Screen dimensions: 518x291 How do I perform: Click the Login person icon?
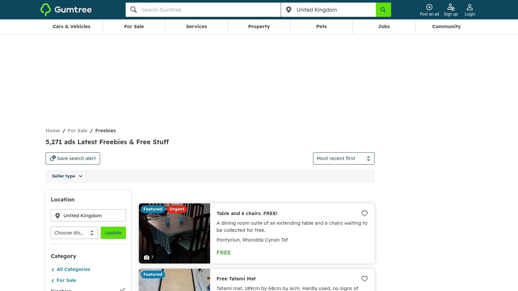click(x=470, y=7)
